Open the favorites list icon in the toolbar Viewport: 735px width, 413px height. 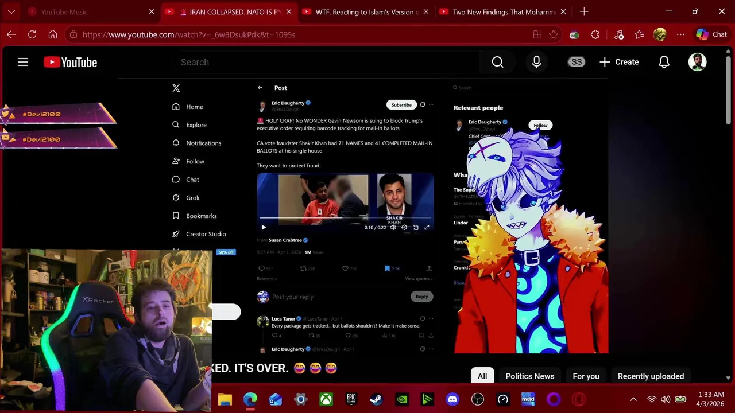click(640, 34)
